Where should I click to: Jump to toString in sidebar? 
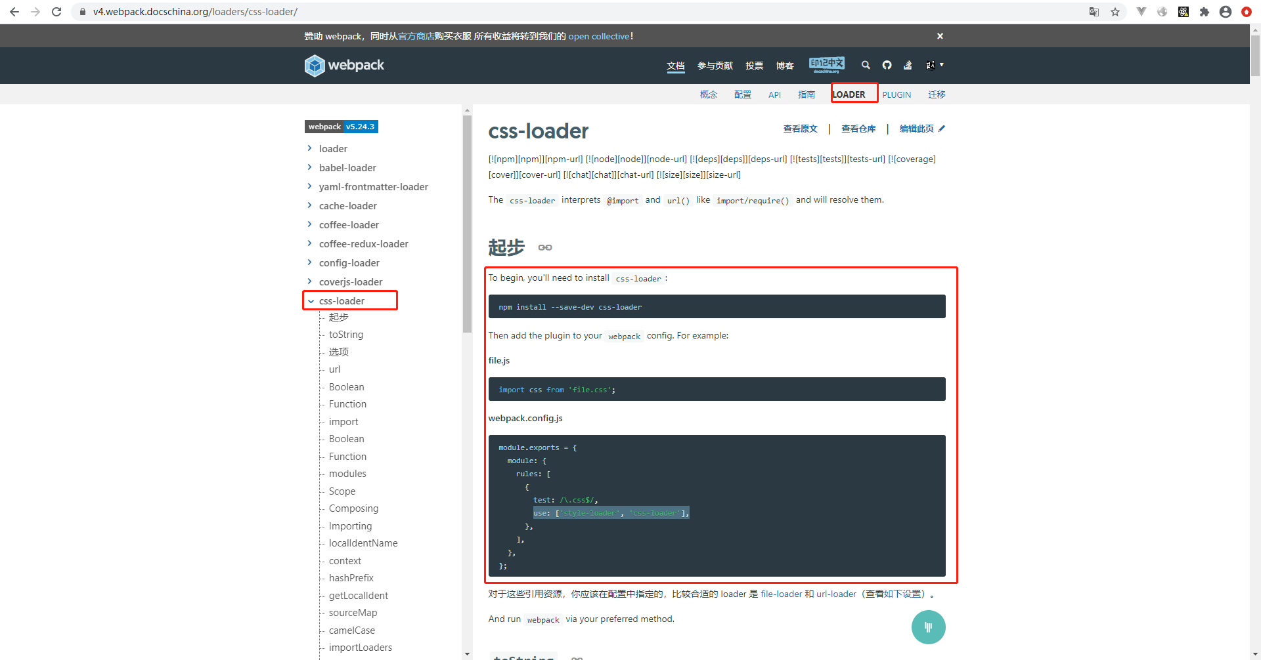point(346,335)
